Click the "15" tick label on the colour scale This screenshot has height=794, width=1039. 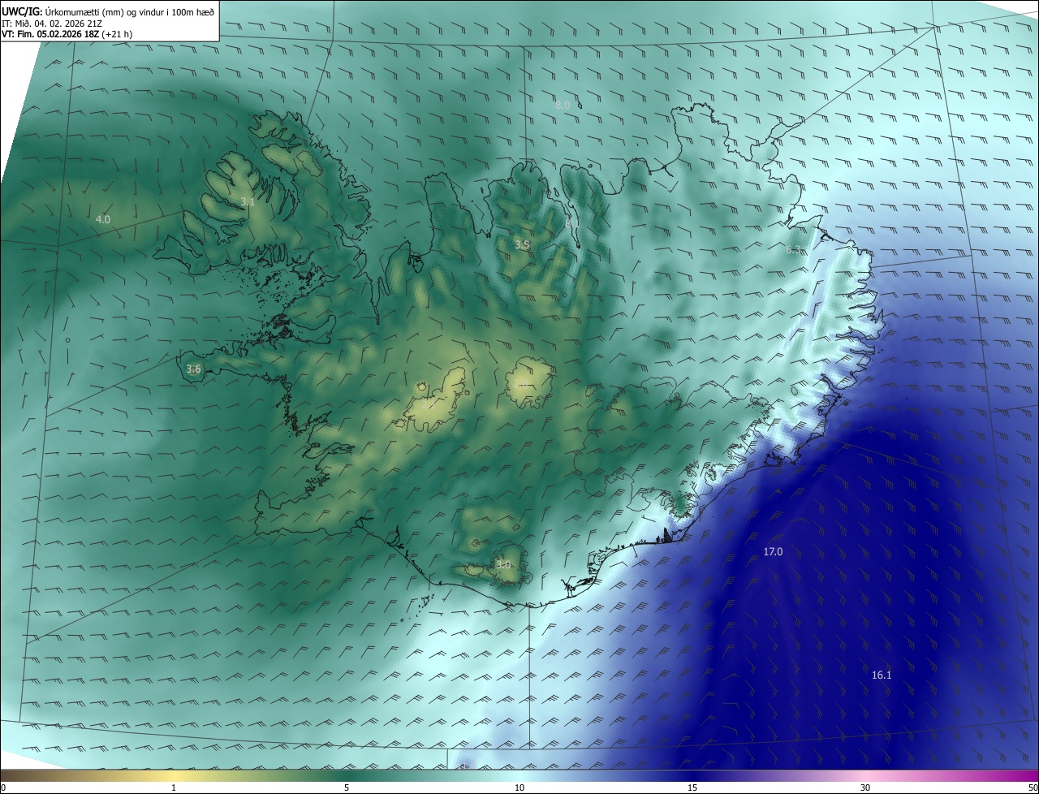pyautogui.click(x=692, y=788)
